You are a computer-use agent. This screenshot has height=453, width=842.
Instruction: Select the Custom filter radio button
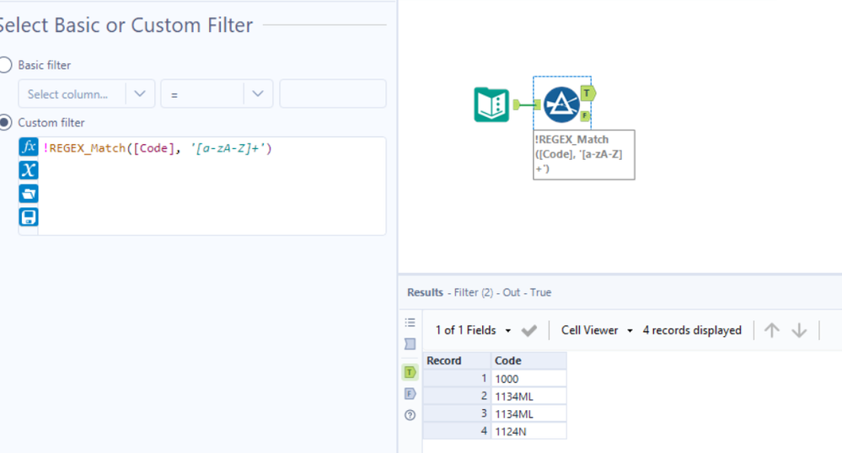click(5, 122)
